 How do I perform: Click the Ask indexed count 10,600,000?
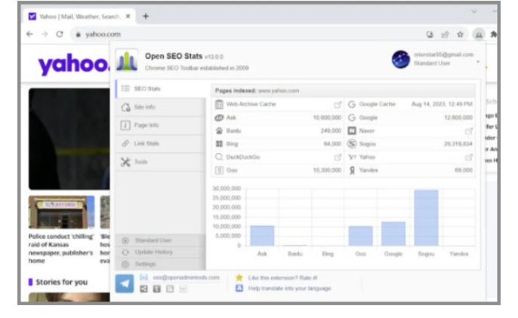327,118
